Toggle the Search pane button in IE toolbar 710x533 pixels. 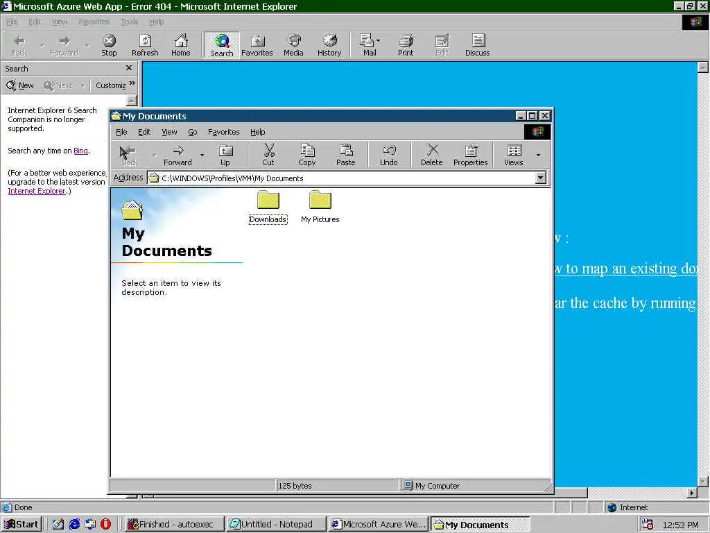pos(221,45)
